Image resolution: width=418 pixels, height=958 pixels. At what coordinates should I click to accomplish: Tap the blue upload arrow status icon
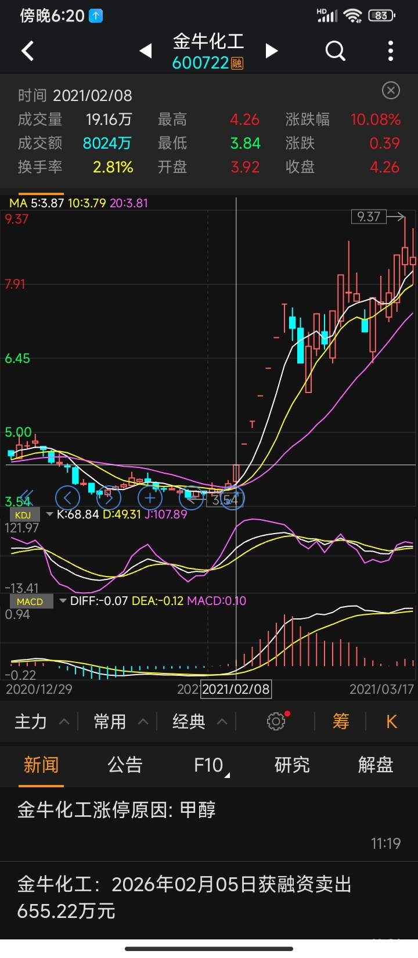[x=96, y=16]
